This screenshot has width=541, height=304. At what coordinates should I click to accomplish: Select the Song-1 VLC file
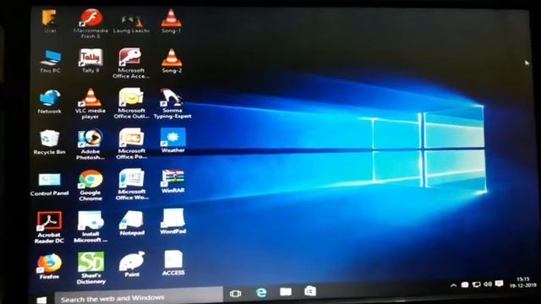tap(171, 21)
